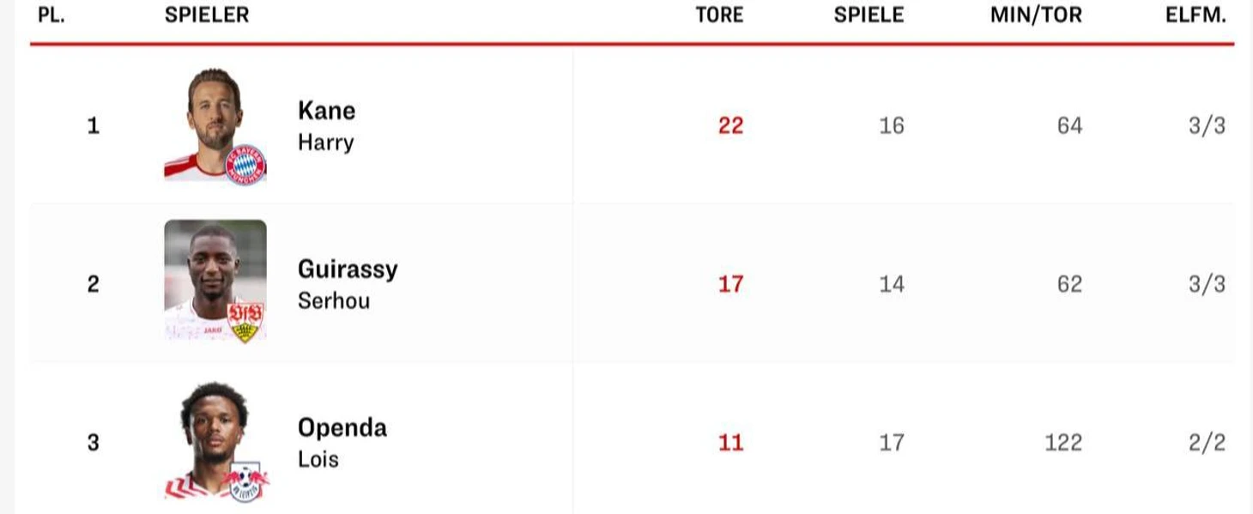The width and height of the screenshot is (1253, 514).
Task: Select Guirassy's 17 goals value
Action: pos(731,284)
